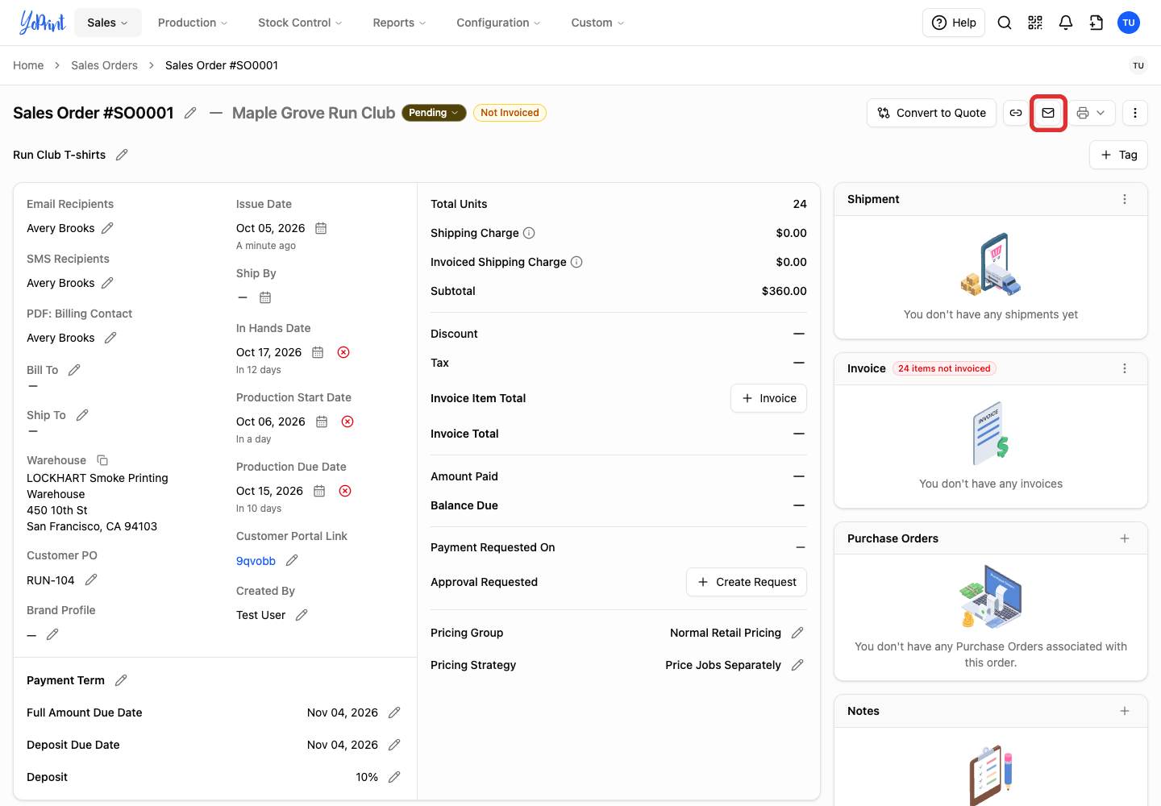Clear the Production Due Date
Screen dimensions: 1161x806
(345, 491)
